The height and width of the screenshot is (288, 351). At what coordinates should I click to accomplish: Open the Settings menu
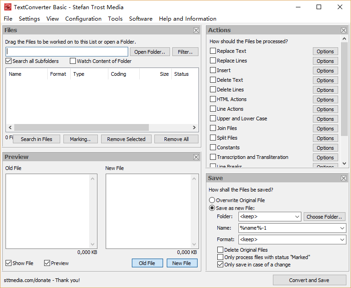coord(29,18)
